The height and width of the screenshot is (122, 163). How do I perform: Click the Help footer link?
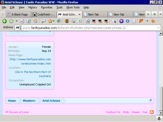click(x=126, y=112)
